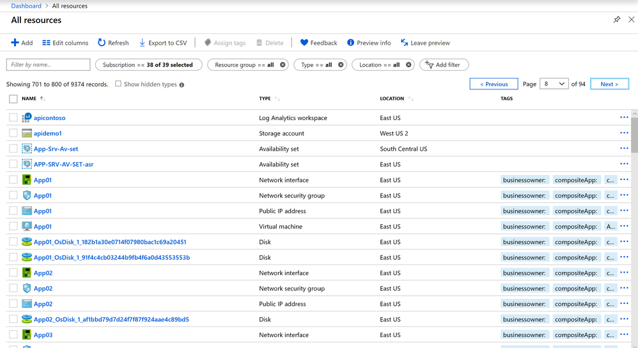
Task: Click the vertical scrollbar thumb
Action: 634,135
